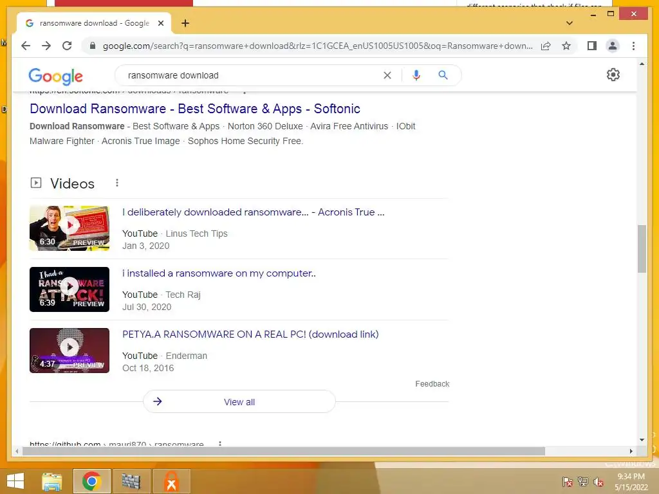Click the vertical scrollbar thumb
659x494 pixels.
click(x=642, y=249)
